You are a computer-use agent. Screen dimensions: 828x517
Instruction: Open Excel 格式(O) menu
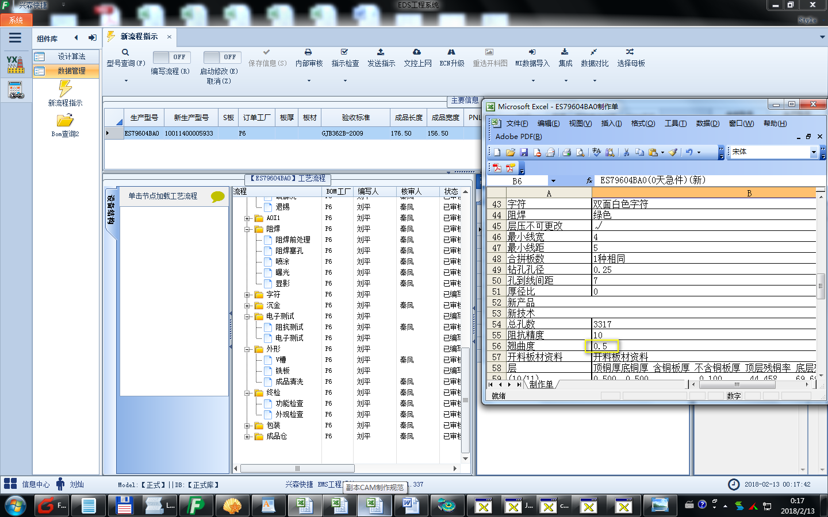point(643,124)
